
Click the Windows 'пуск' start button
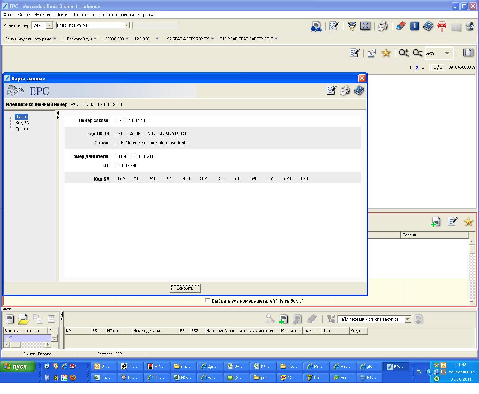point(18,366)
